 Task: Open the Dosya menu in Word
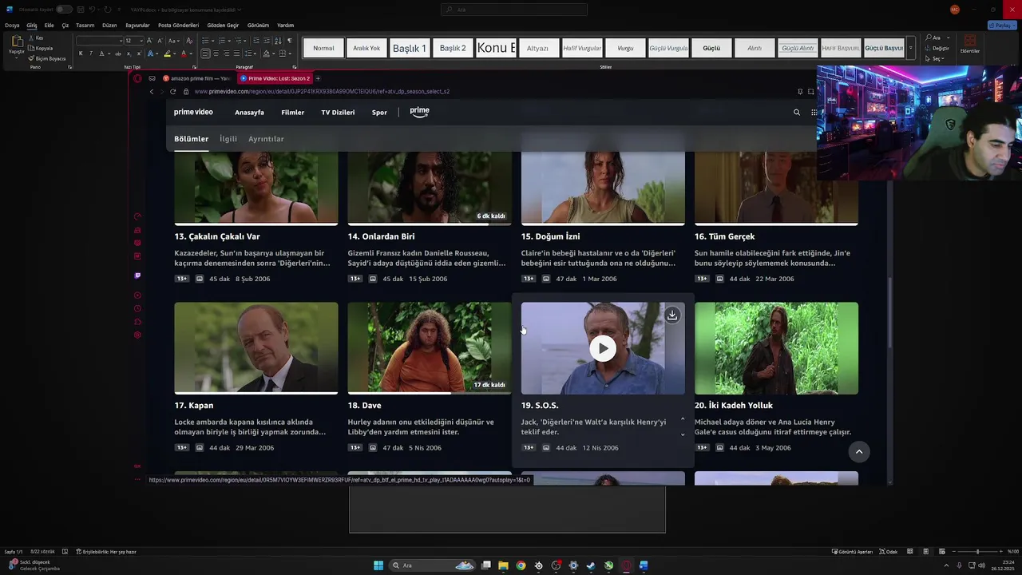point(12,26)
